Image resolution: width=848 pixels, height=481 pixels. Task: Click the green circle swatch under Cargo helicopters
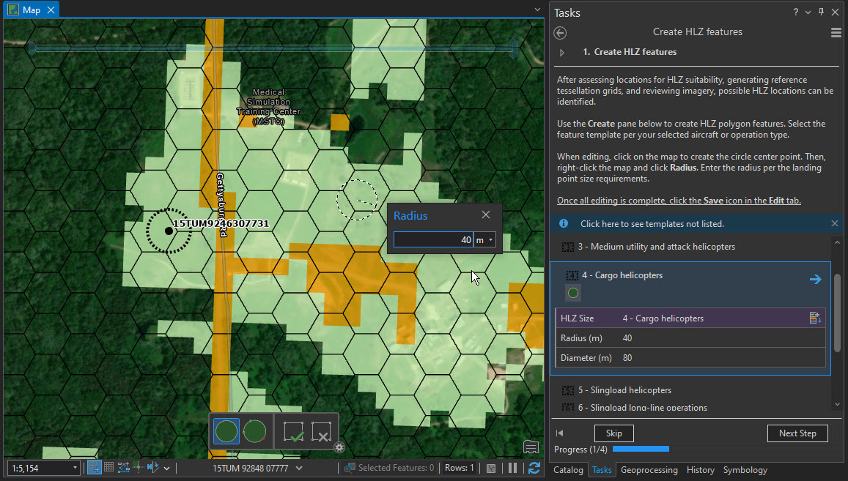point(572,293)
